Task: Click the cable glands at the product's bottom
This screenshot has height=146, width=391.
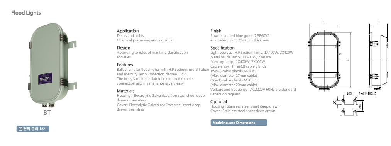Action: (x=48, y=105)
